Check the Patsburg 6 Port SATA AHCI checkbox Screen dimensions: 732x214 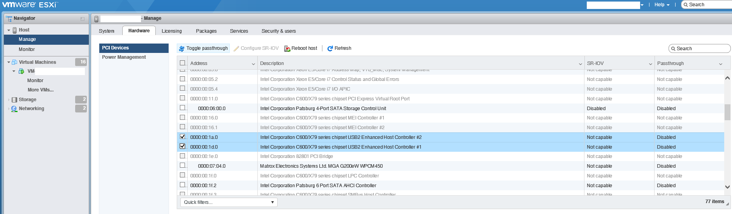click(x=182, y=185)
